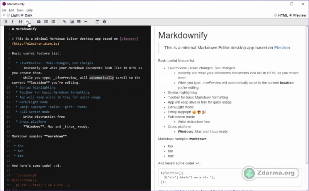The height and width of the screenshot is (191, 309).
Task: Click 'App will keep alive in tray' preview item
Action: 200,102
